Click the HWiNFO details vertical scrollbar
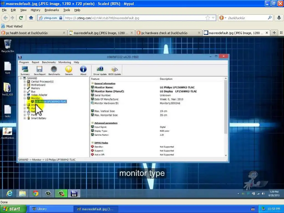The height and width of the screenshot is (213, 284). [226, 107]
